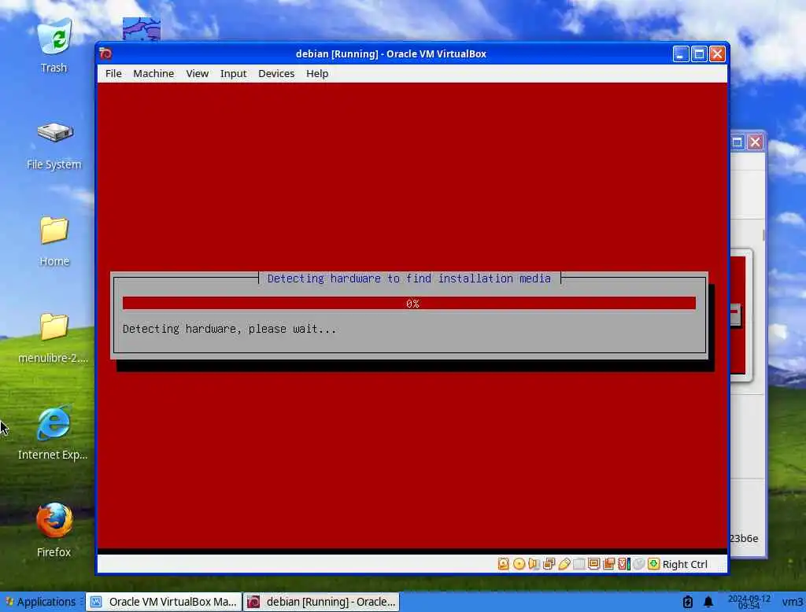Screen dimensions: 806x612
Task: Open the Help menu
Action: (317, 73)
